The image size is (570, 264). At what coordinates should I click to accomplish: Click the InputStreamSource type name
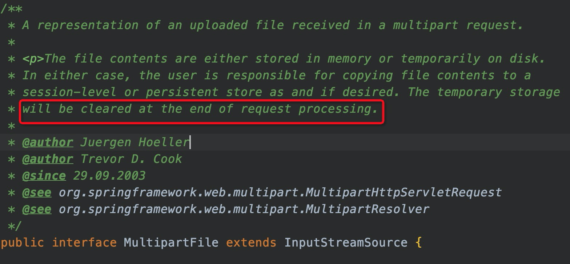[346, 242]
